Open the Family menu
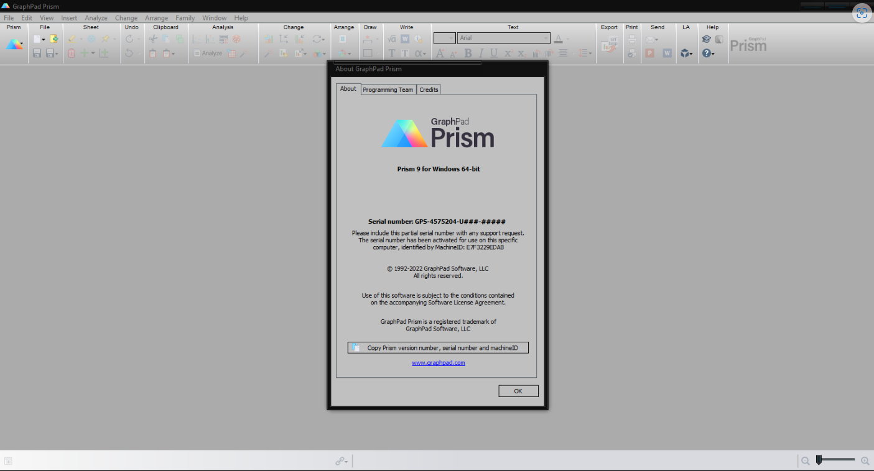The image size is (874, 471). tap(185, 18)
